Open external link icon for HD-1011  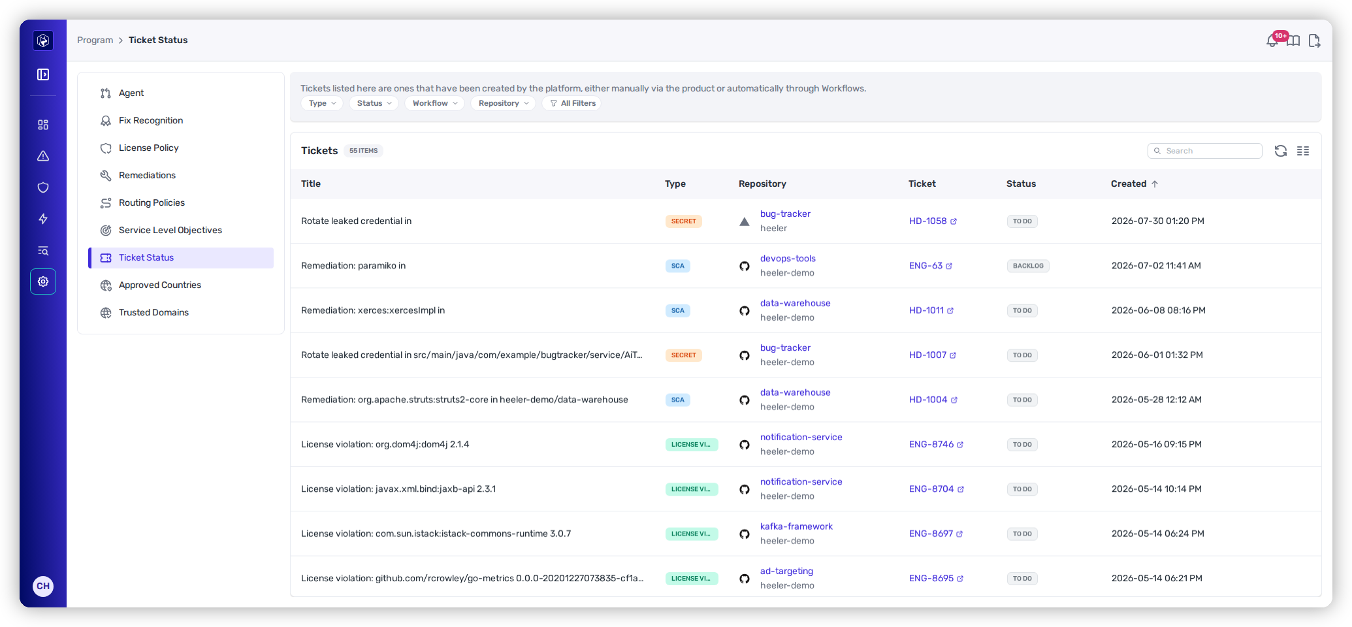pos(950,311)
